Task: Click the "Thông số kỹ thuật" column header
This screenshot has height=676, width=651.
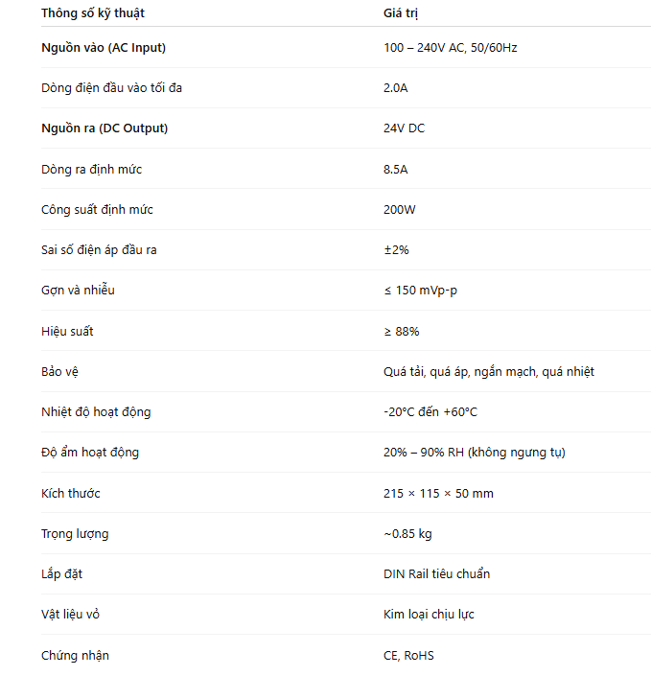Action: [x=93, y=13]
